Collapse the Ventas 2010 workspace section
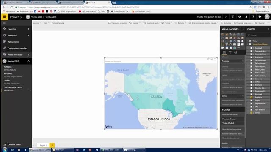The image size is (271, 152). 28,61
